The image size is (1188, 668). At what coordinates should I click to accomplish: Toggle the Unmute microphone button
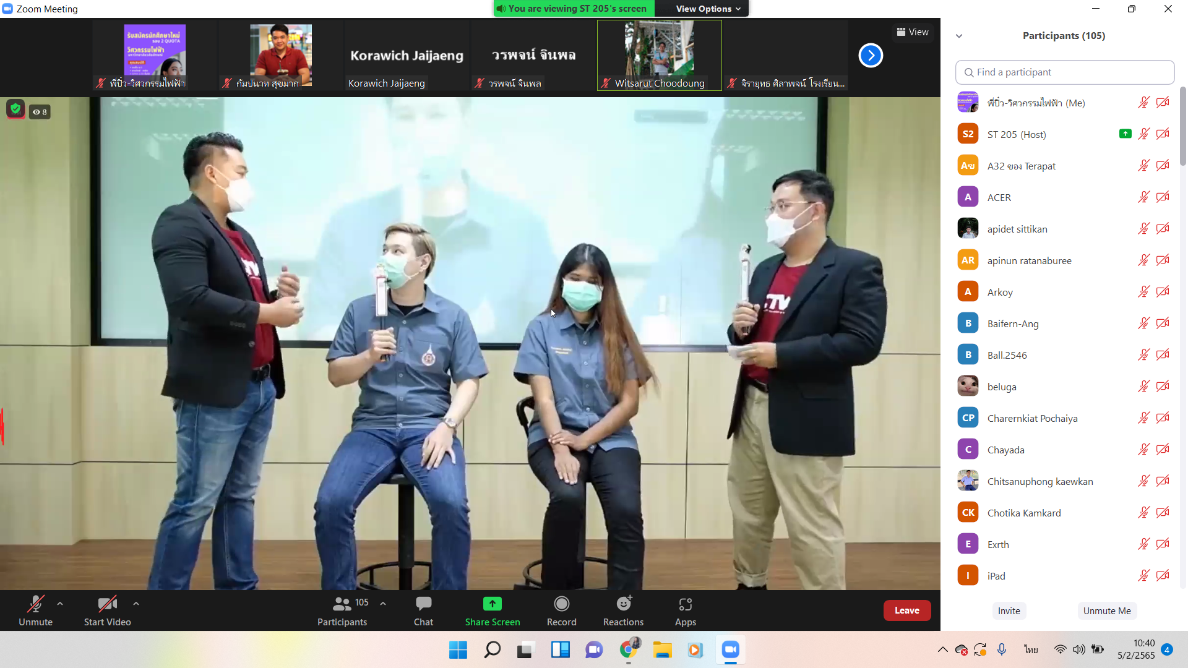(x=35, y=604)
